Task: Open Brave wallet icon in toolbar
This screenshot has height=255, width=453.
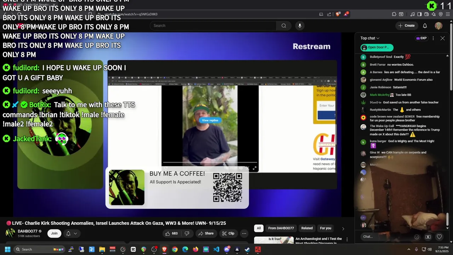Action: (x=426, y=14)
